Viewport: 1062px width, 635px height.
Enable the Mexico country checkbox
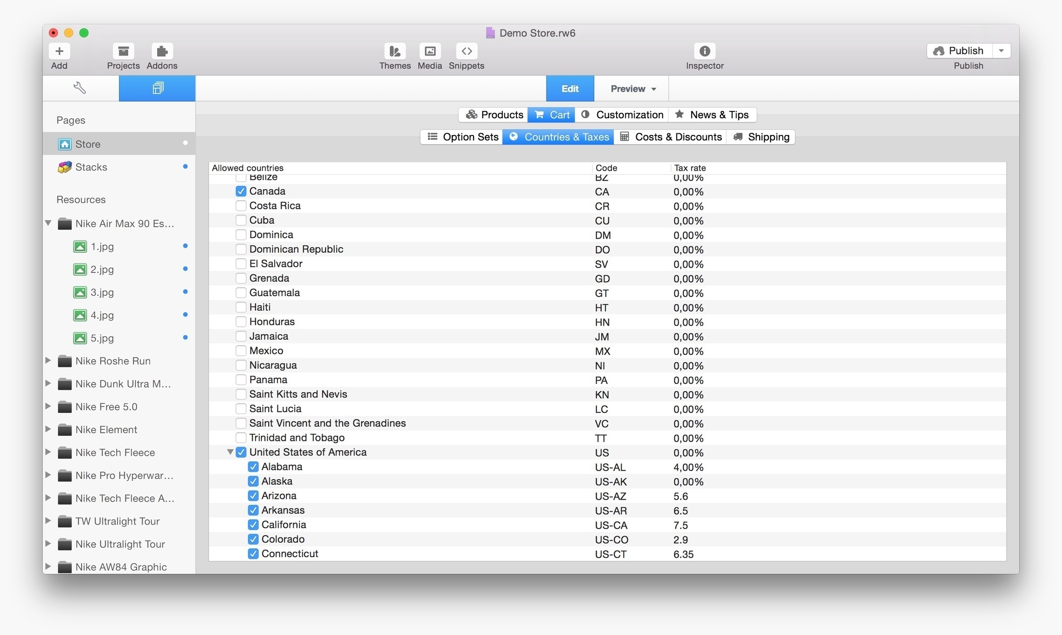click(241, 351)
